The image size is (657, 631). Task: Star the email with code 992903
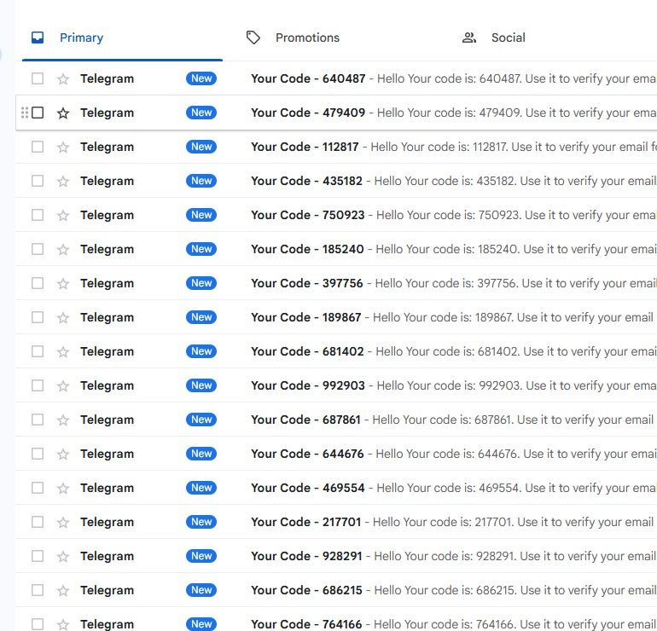click(62, 385)
